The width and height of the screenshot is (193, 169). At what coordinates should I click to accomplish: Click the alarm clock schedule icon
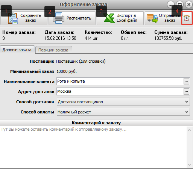point(187,18)
